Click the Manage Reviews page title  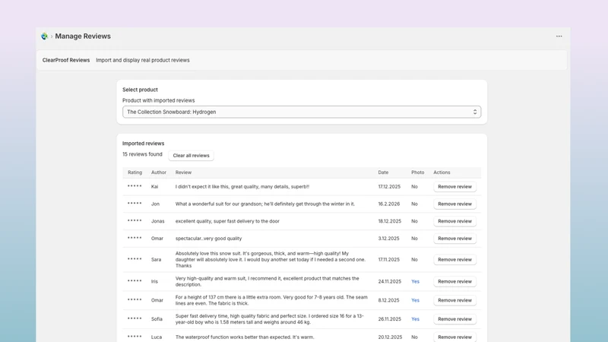pos(83,36)
